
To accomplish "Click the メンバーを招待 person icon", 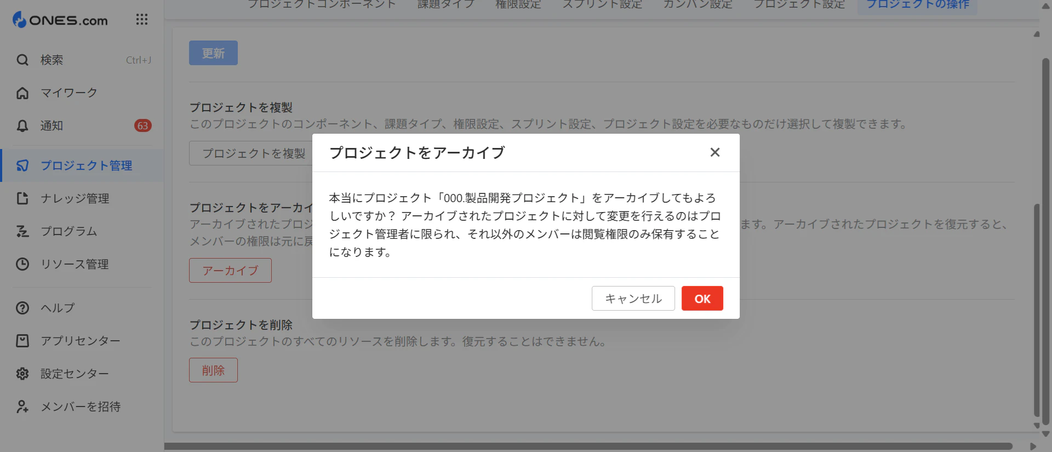I will (x=22, y=407).
